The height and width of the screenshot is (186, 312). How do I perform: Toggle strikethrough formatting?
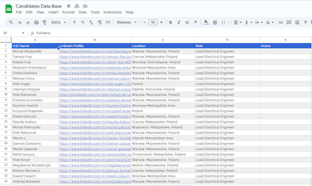pyautogui.click(x=187, y=23)
